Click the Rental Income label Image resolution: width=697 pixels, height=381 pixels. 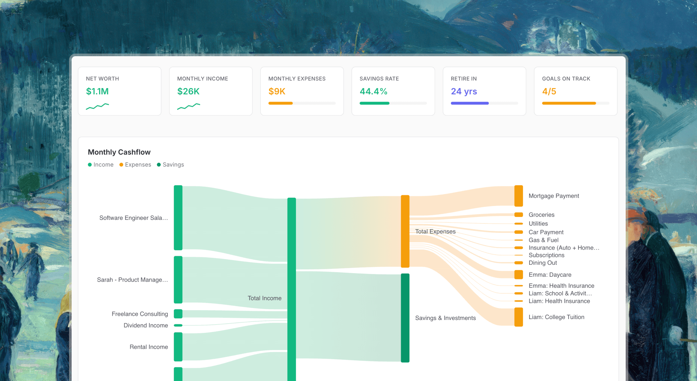(149, 347)
